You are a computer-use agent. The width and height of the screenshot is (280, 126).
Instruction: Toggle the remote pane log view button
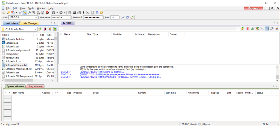coord(267,29)
